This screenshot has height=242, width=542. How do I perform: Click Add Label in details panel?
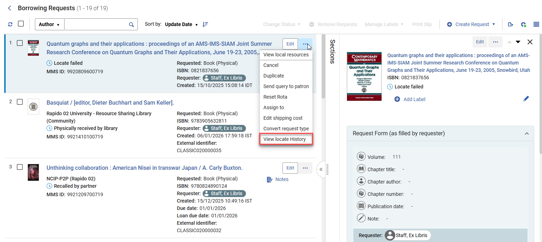pyautogui.click(x=410, y=99)
